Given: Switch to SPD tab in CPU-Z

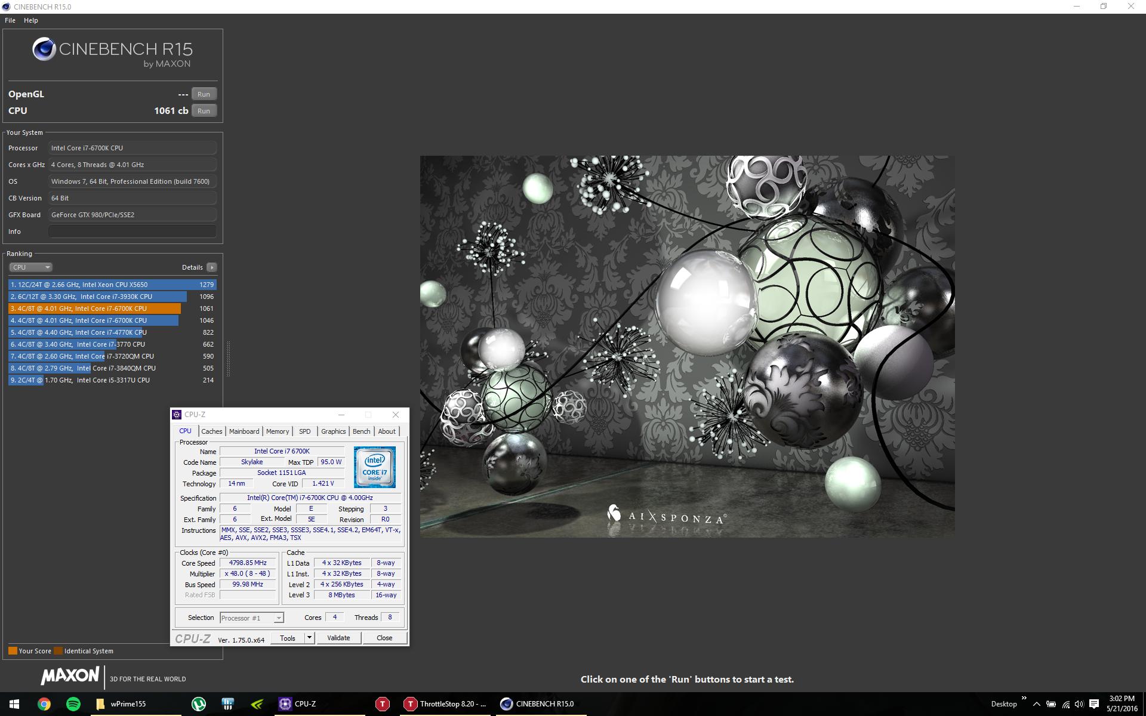Looking at the screenshot, I should (x=305, y=431).
